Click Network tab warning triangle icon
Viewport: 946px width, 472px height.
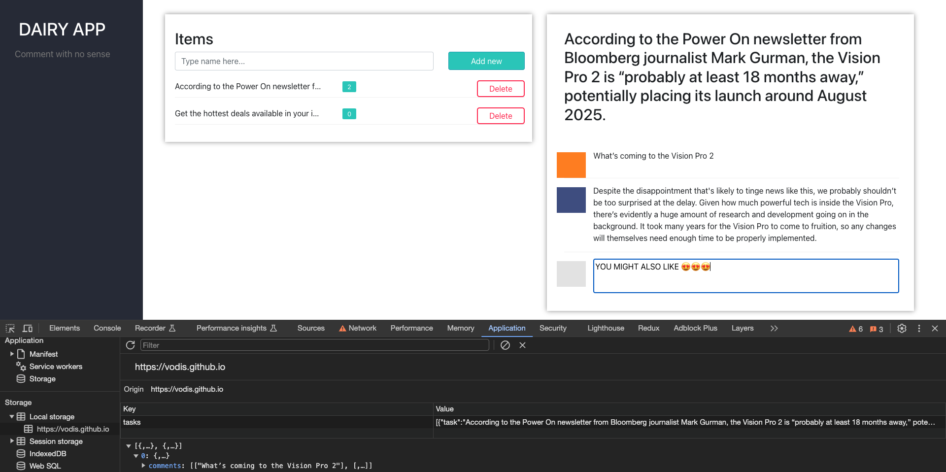[x=342, y=328]
